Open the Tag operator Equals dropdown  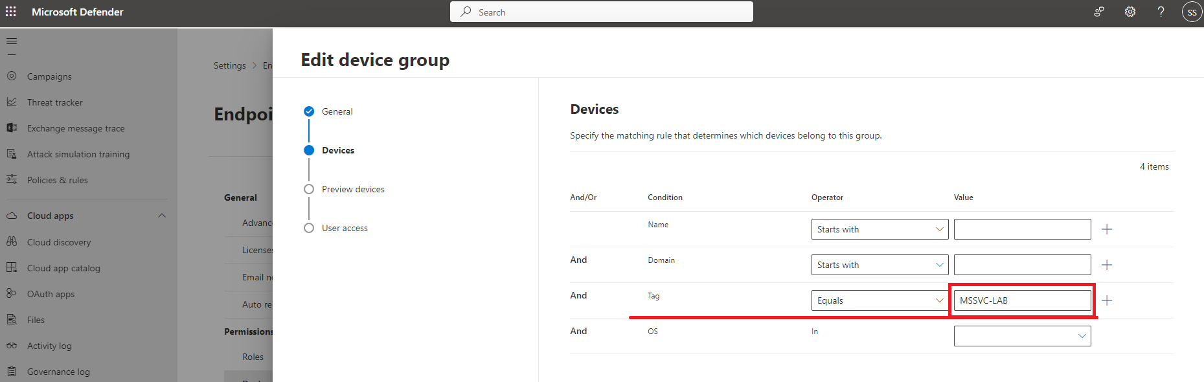pyautogui.click(x=880, y=300)
